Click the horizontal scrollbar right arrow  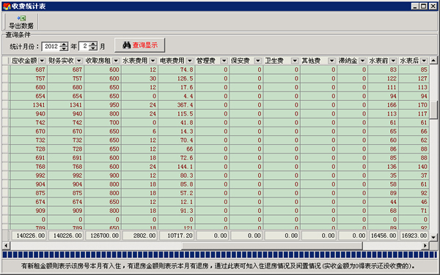(425, 246)
